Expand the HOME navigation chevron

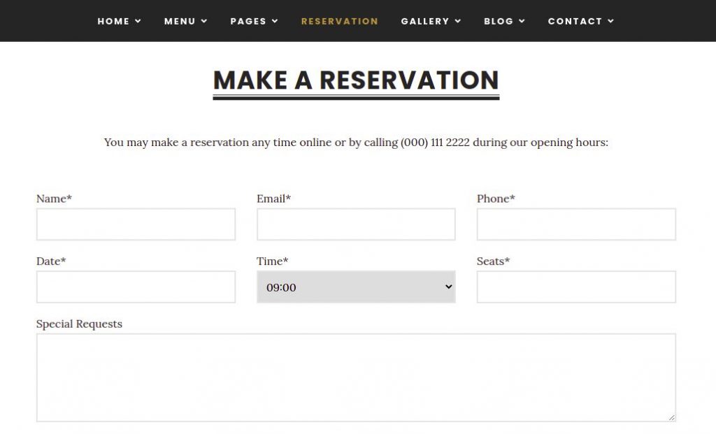tap(139, 21)
